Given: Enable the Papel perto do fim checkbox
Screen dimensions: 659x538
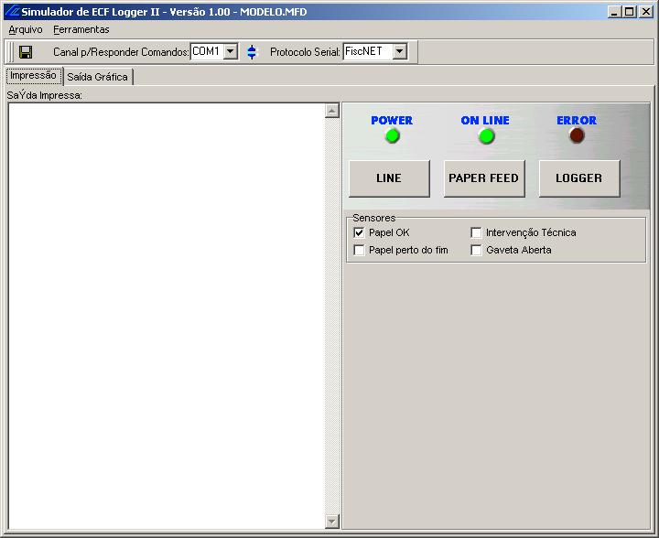Looking at the screenshot, I should coord(359,250).
